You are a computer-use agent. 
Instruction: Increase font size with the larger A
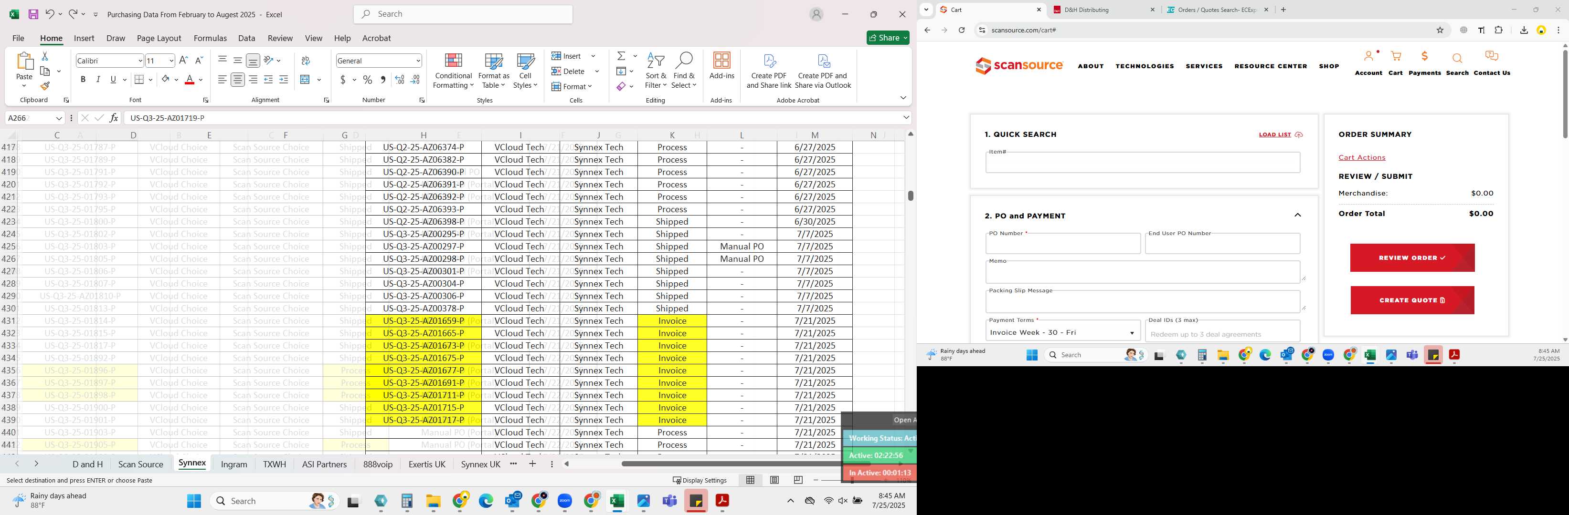coord(183,60)
